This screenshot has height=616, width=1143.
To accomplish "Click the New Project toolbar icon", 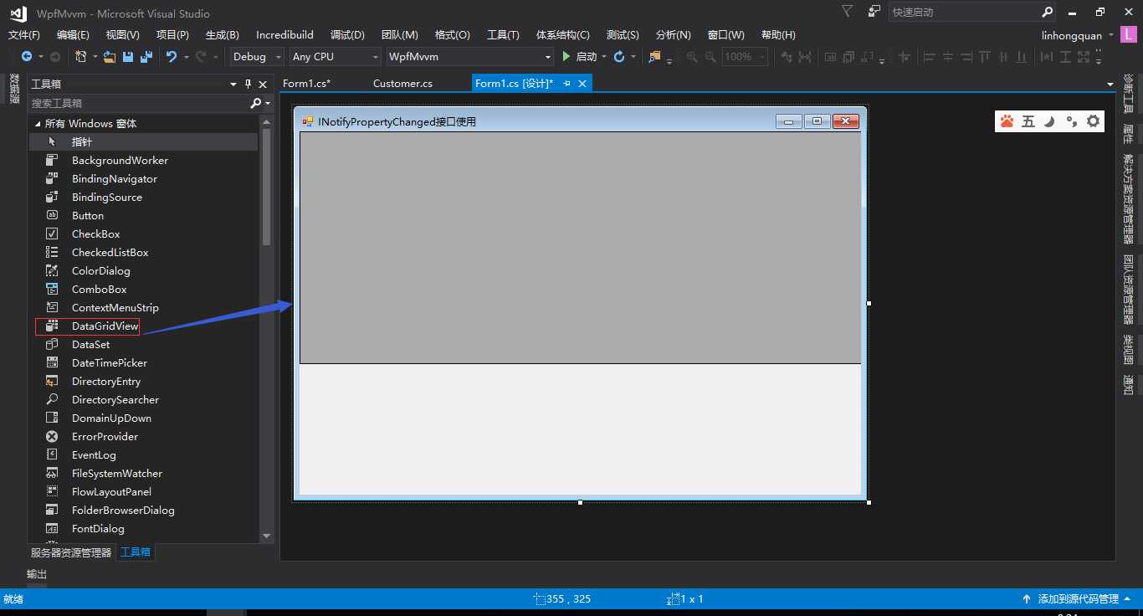I will (x=81, y=57).
